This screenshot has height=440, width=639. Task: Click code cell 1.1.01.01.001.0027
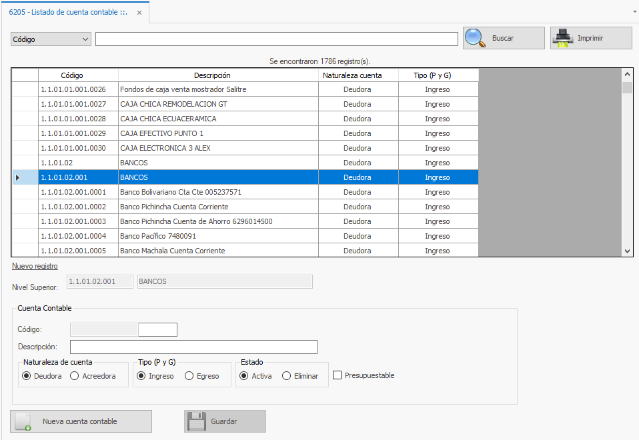click(78, 104)
